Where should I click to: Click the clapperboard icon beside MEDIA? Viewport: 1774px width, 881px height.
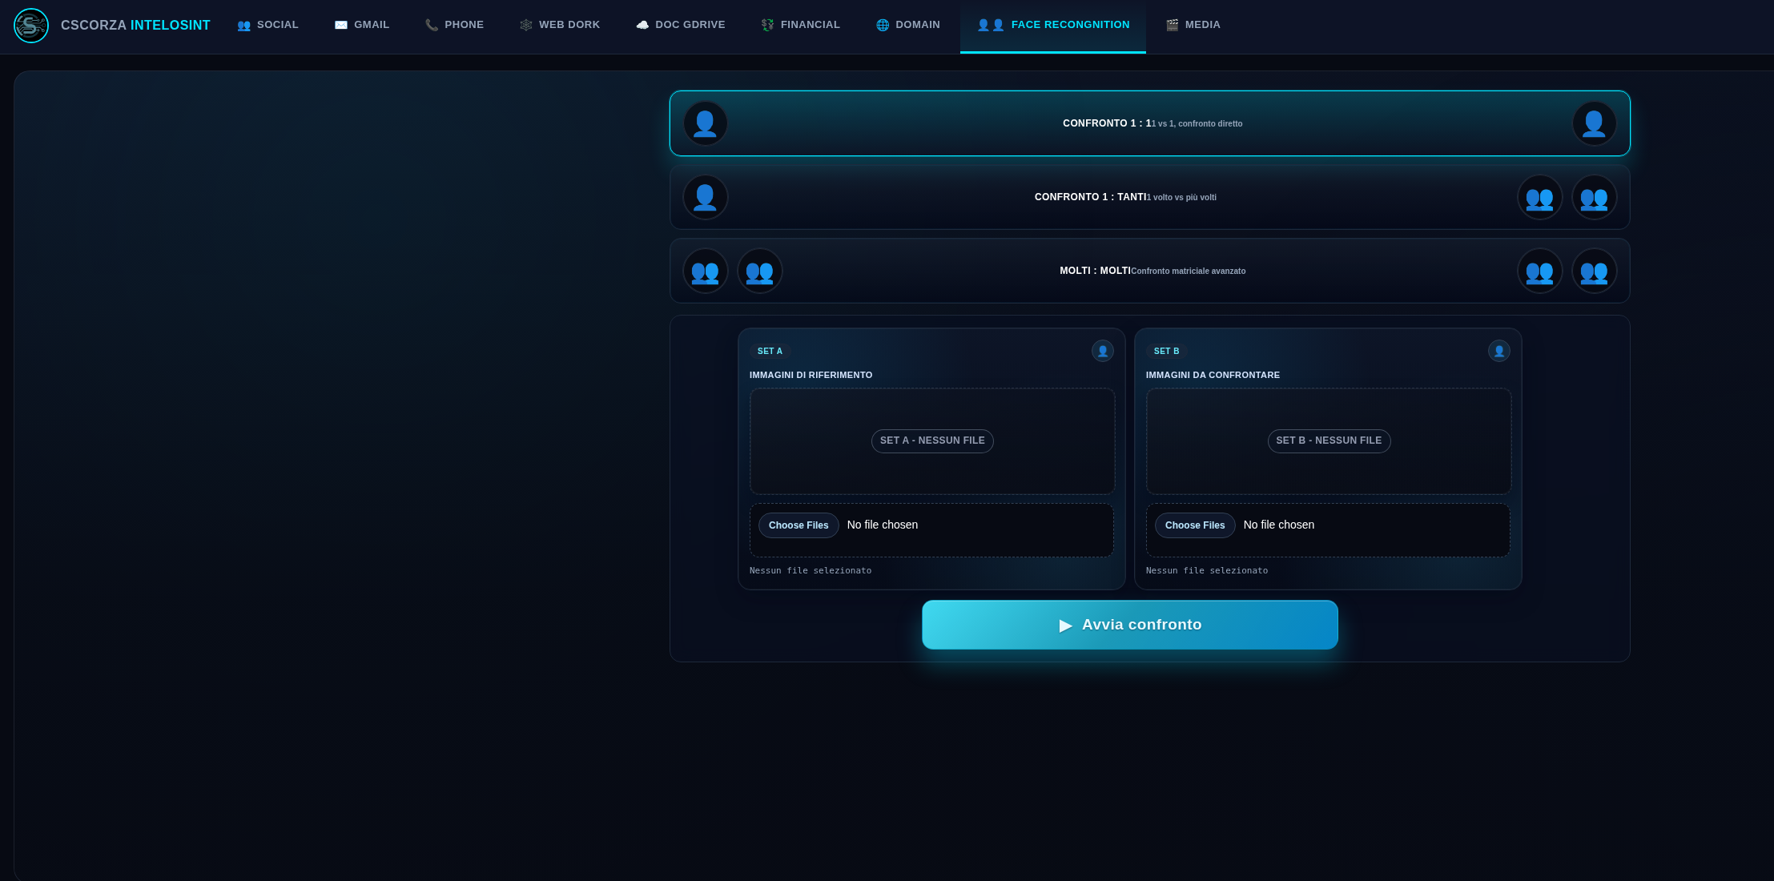(x=1173, y=26)
